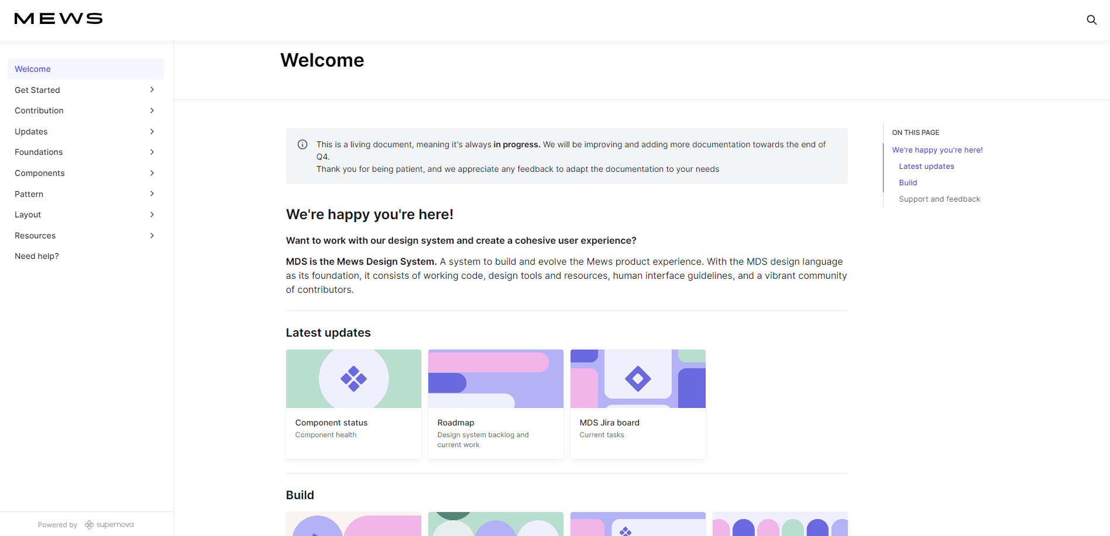This screenshot has width=1110, height=536.
Task: Open the Roadmap card thumbnail
Action: [496, 379]
